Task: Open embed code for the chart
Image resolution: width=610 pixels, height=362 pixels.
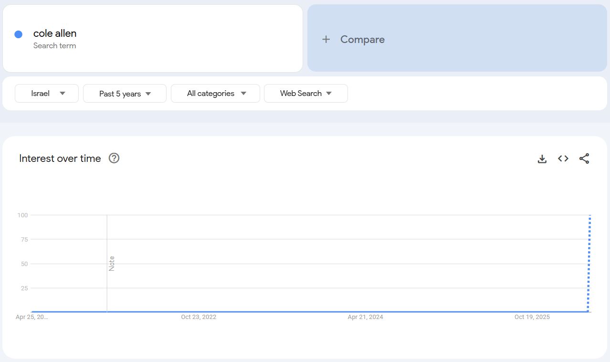Action: [563, 159]
